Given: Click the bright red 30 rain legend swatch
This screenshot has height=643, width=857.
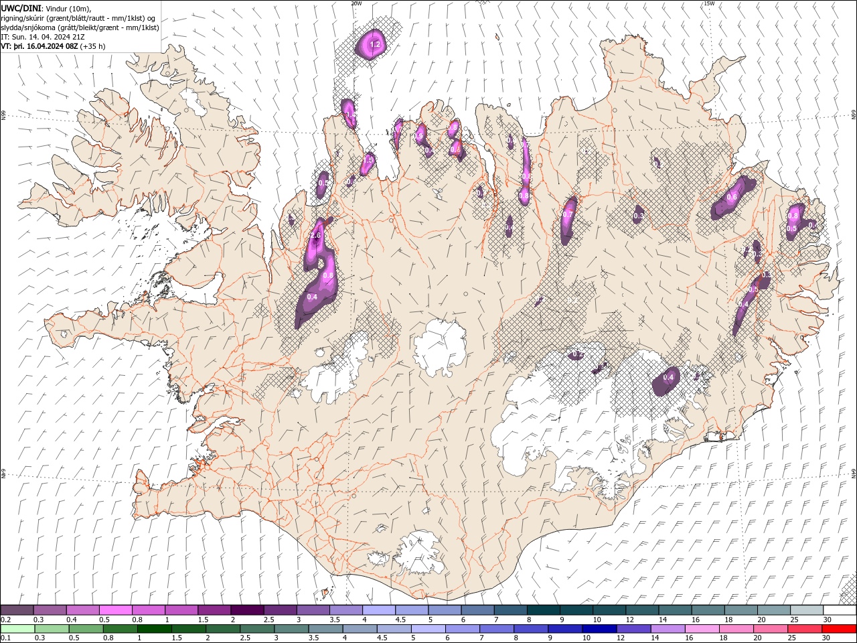Looking at the screenshot, I should tap(839, 629).
